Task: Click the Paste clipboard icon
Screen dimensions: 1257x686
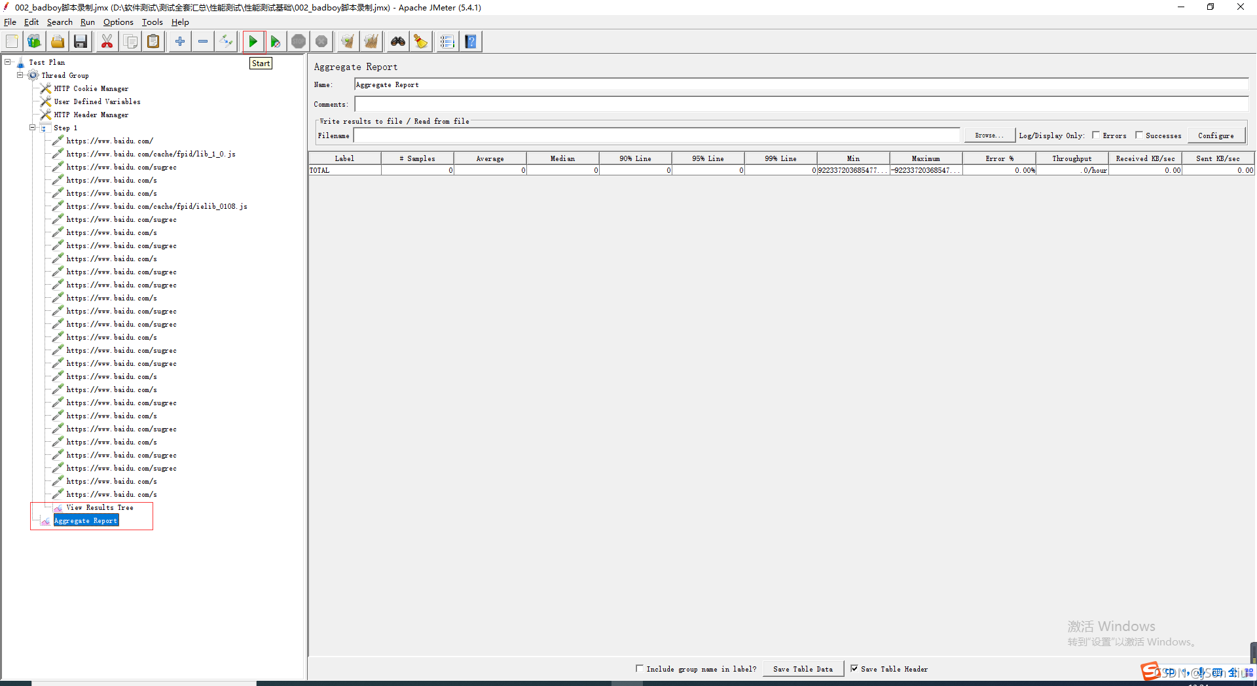Action: pos(153,42)
